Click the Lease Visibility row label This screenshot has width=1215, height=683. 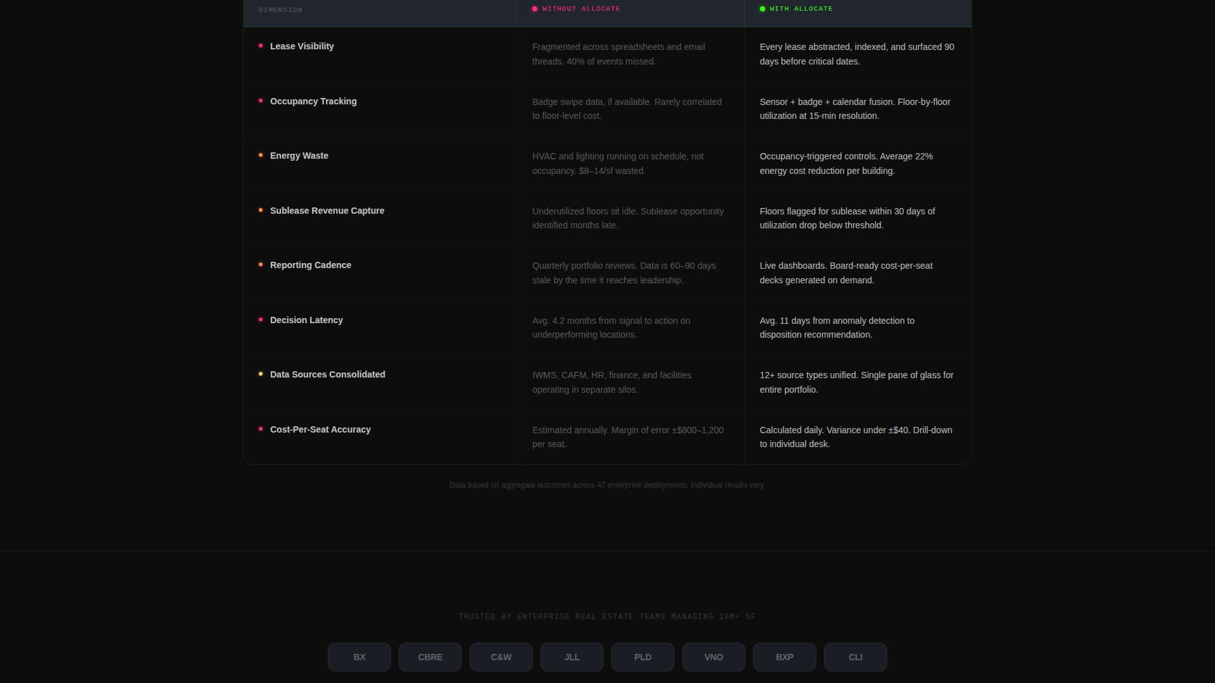pos(301,46)
